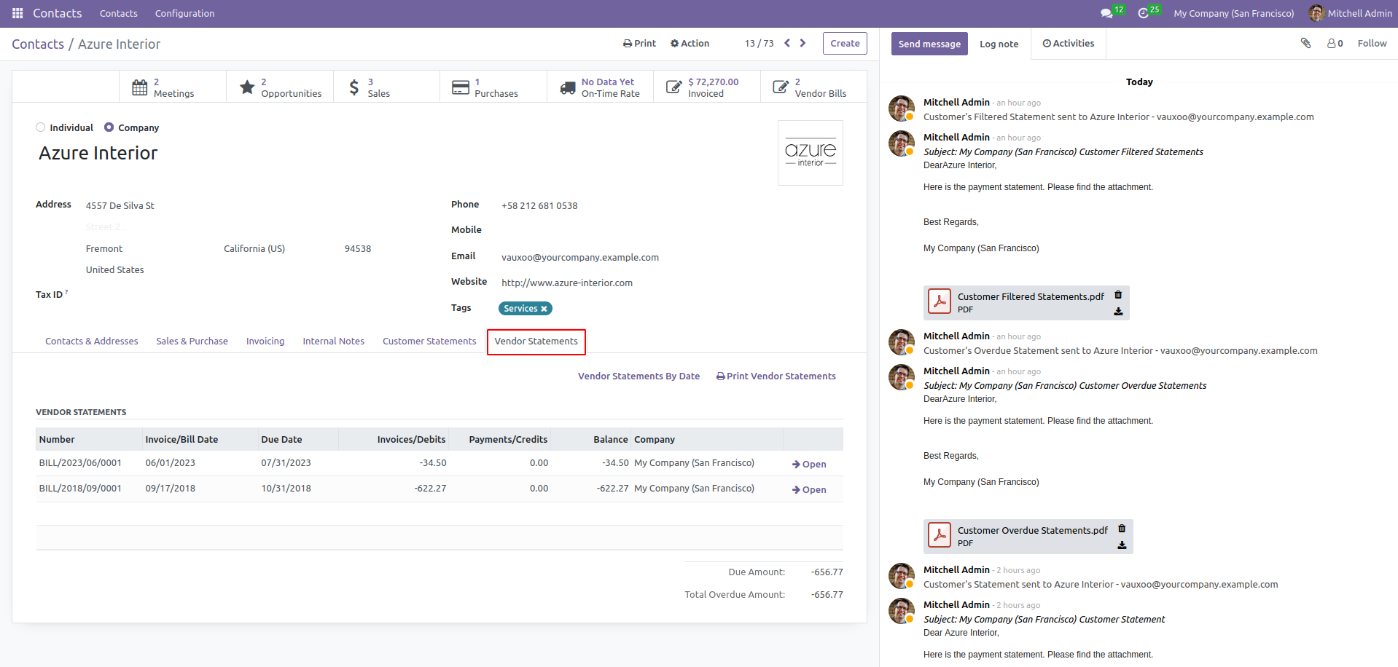Click the Contacts breadcrumb link
This screenshot has width=1398, height=667.
point(38,44)
